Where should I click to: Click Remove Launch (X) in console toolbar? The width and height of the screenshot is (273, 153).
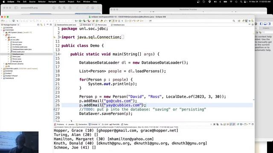(214, 125)
